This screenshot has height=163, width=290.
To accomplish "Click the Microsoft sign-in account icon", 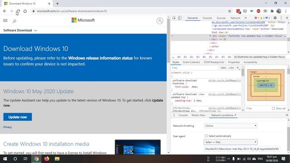I will click(160, 21).
